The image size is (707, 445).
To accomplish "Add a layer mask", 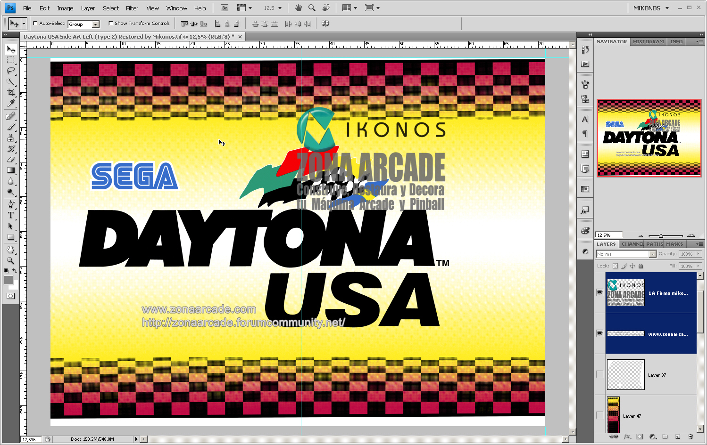I will coord(640,437).
